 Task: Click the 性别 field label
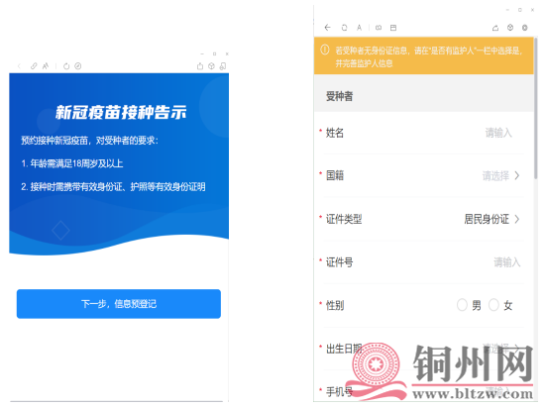(x=335, y=305)
